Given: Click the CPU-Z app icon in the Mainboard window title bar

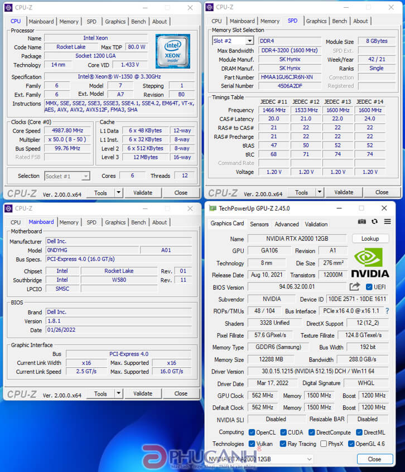Looking at the screenshot, I should 8,208.
